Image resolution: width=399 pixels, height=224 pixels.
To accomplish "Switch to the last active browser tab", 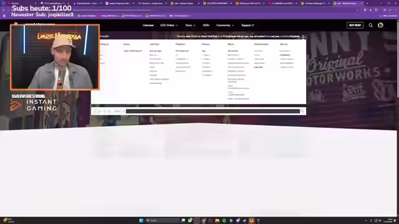I will [348, 3].
